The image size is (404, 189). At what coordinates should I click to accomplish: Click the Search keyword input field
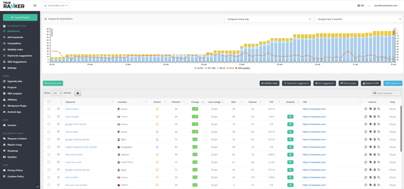pyautogui.click(x=386, y=93)
